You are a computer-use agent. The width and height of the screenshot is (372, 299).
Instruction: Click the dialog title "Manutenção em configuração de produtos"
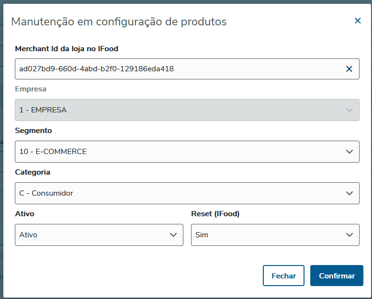click(x=119, y=22)
